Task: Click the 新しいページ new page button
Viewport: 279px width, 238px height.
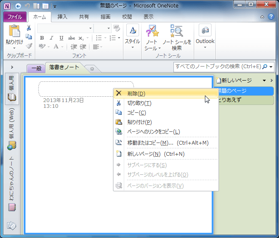Action: tap(234, 81)
